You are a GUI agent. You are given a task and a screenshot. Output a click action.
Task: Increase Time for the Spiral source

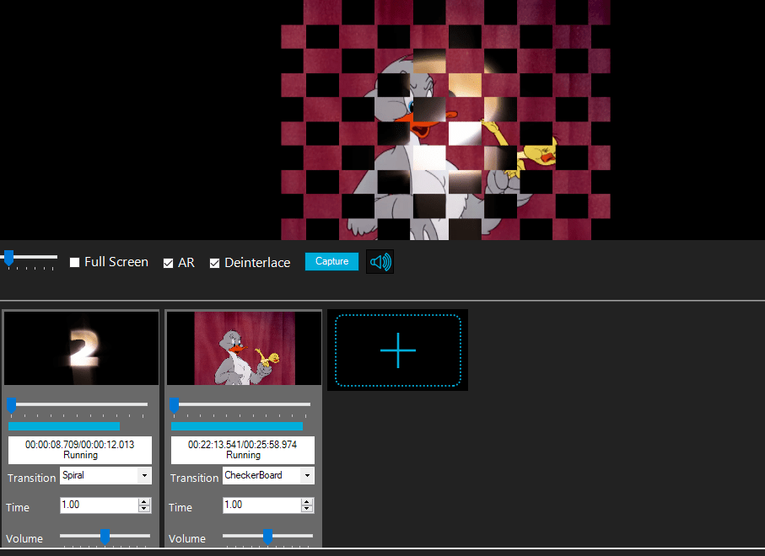coord(144,502)
